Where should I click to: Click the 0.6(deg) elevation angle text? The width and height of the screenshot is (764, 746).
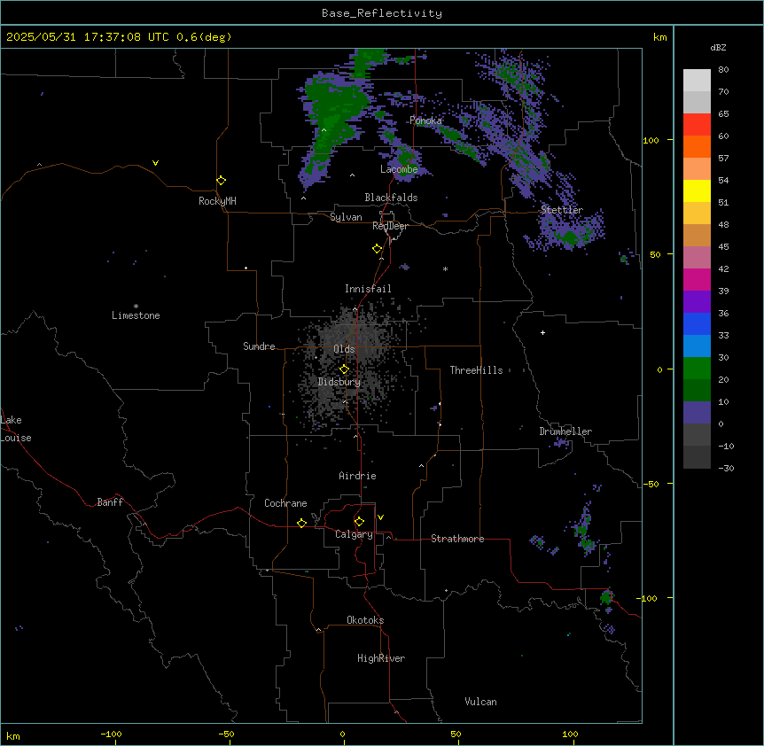pyautogui.click(x=204, y=37)
